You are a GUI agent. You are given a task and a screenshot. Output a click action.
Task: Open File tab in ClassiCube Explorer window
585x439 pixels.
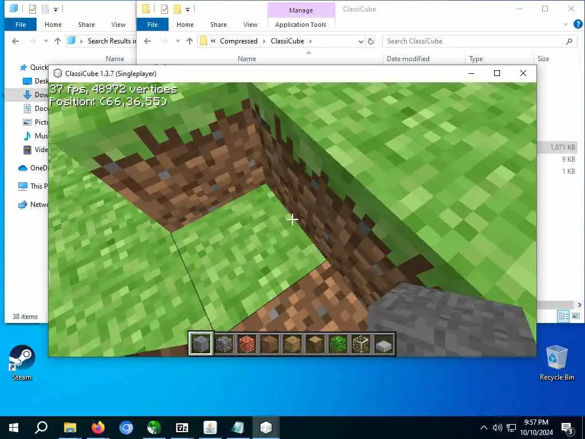click(153, 24)
